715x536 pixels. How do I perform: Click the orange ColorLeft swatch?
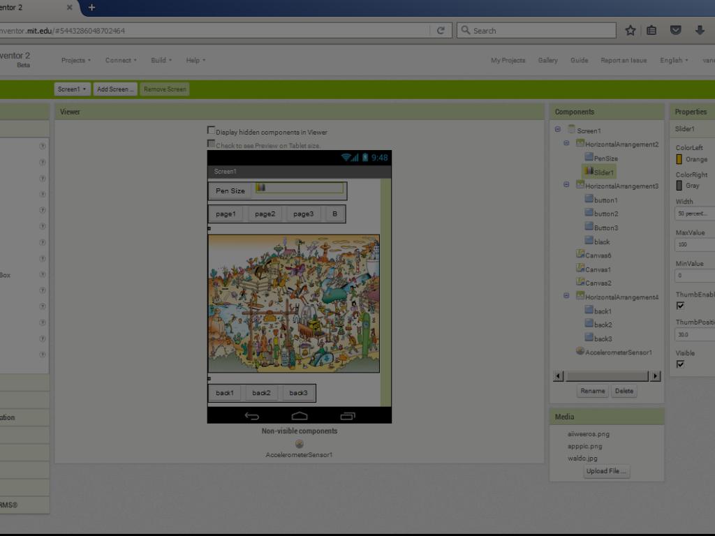click(x=679, y=159)
